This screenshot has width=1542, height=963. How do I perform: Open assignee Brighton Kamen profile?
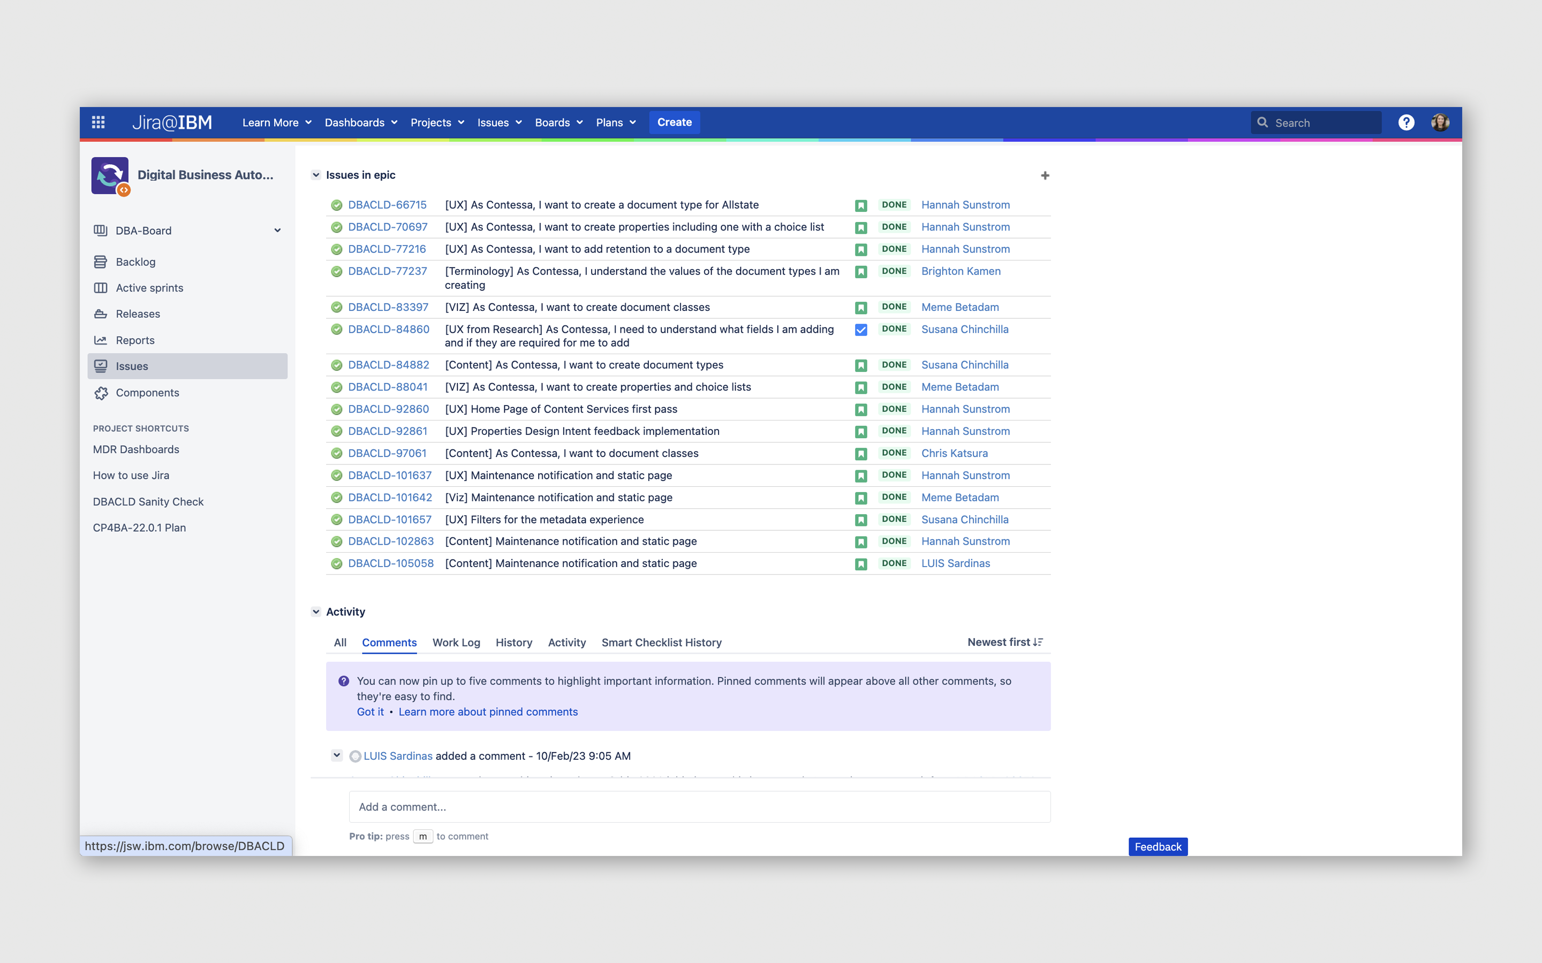click(961, 271)
